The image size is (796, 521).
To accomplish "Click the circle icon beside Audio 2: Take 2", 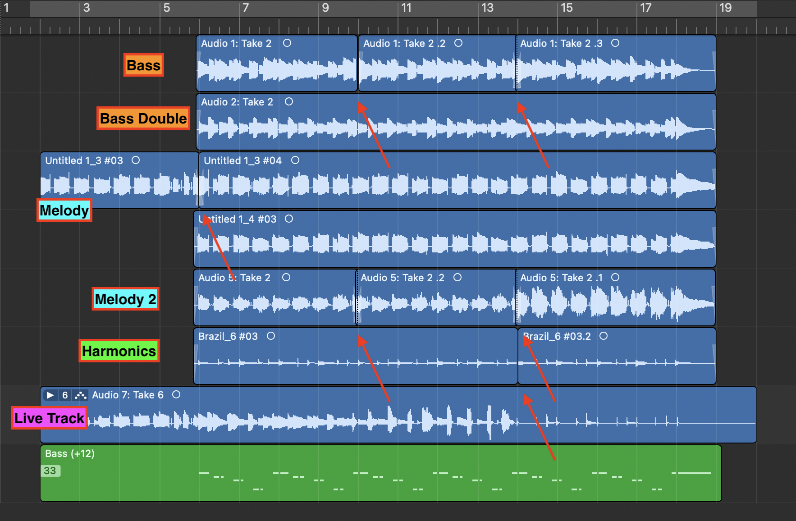I will 289,102.
